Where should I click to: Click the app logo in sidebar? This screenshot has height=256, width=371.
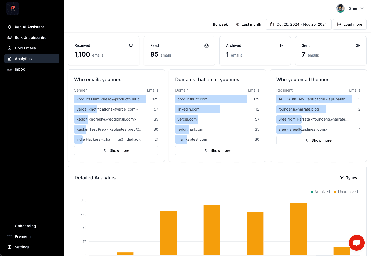[13, 8]
